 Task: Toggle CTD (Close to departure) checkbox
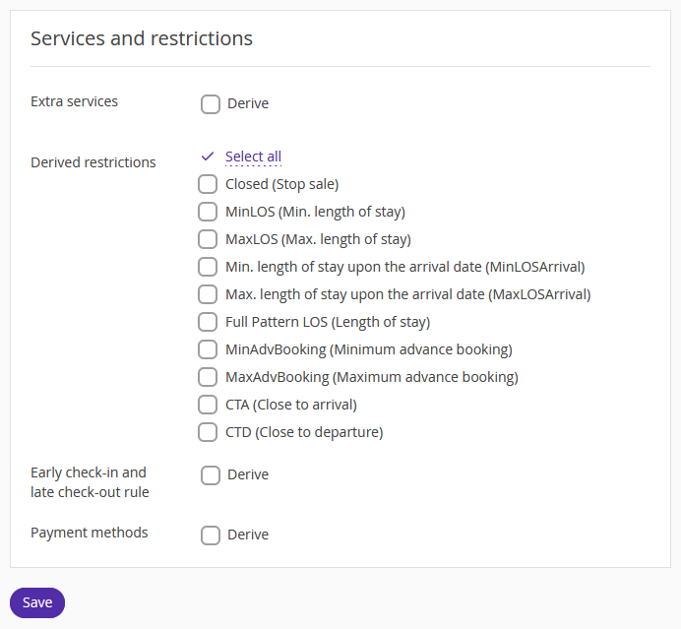pyautogui.click(x=208, y=432)
